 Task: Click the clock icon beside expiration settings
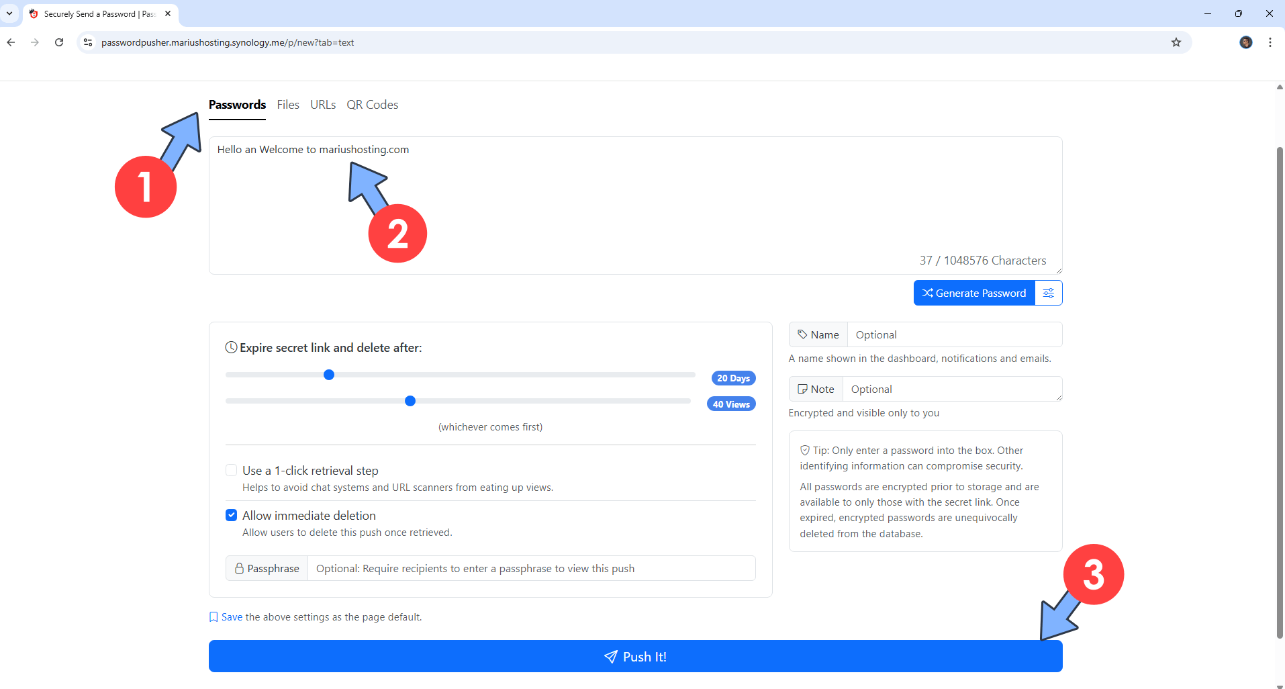231,347
